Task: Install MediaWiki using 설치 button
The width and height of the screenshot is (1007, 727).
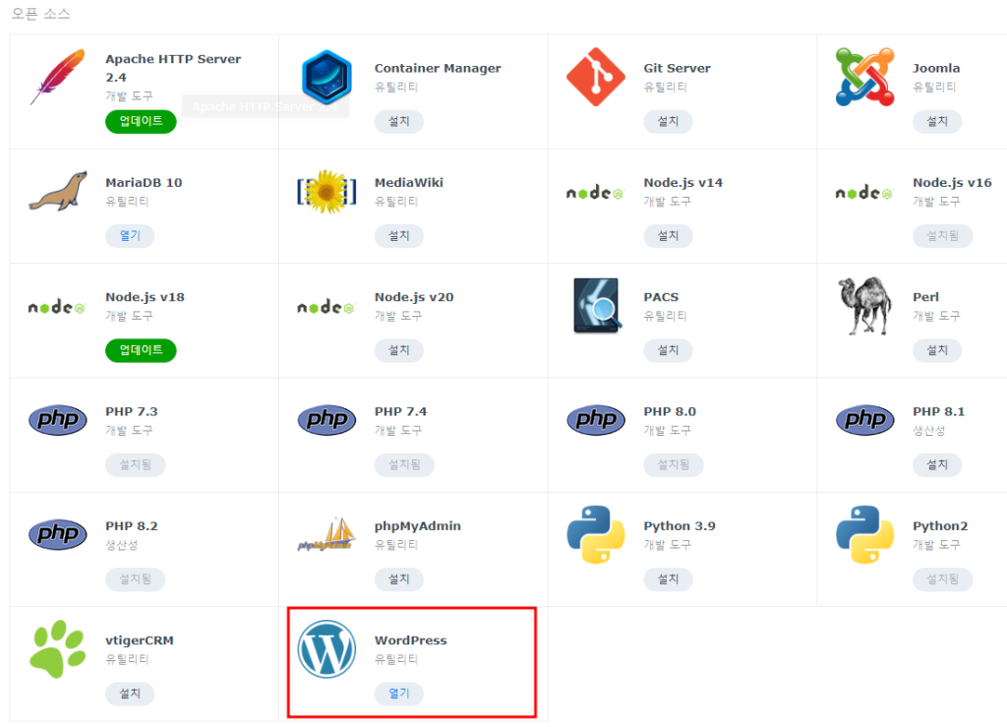Action: 399,236
